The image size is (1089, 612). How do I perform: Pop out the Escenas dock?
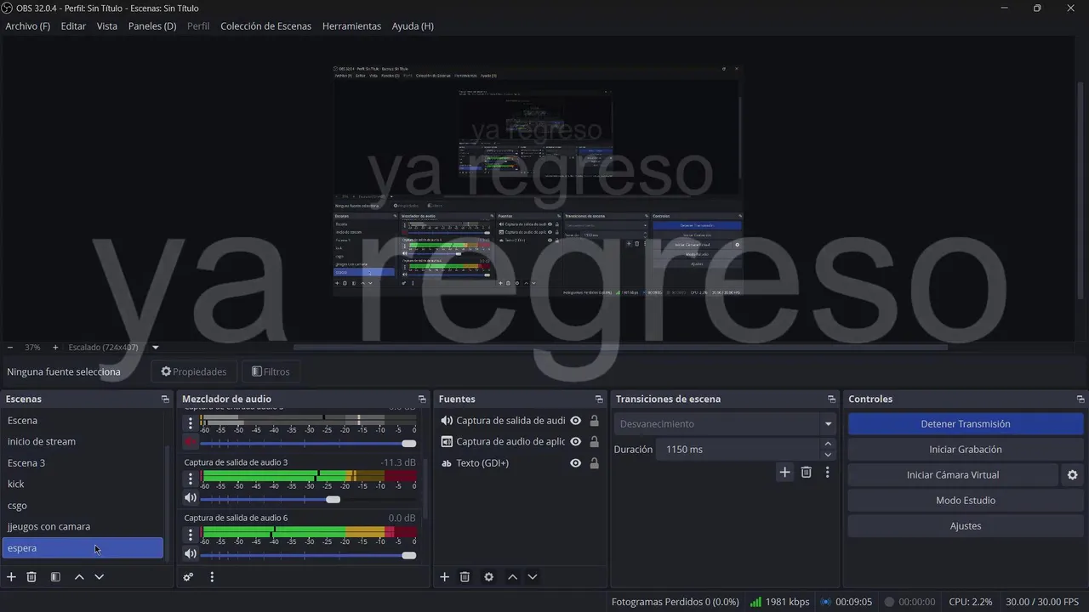click(x=165, y=399)
